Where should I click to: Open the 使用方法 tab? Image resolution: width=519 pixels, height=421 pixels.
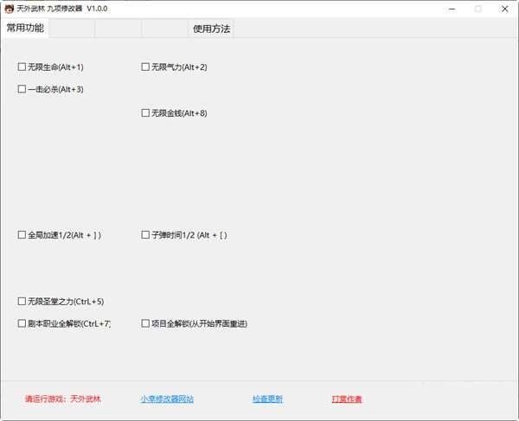(211, 29)
